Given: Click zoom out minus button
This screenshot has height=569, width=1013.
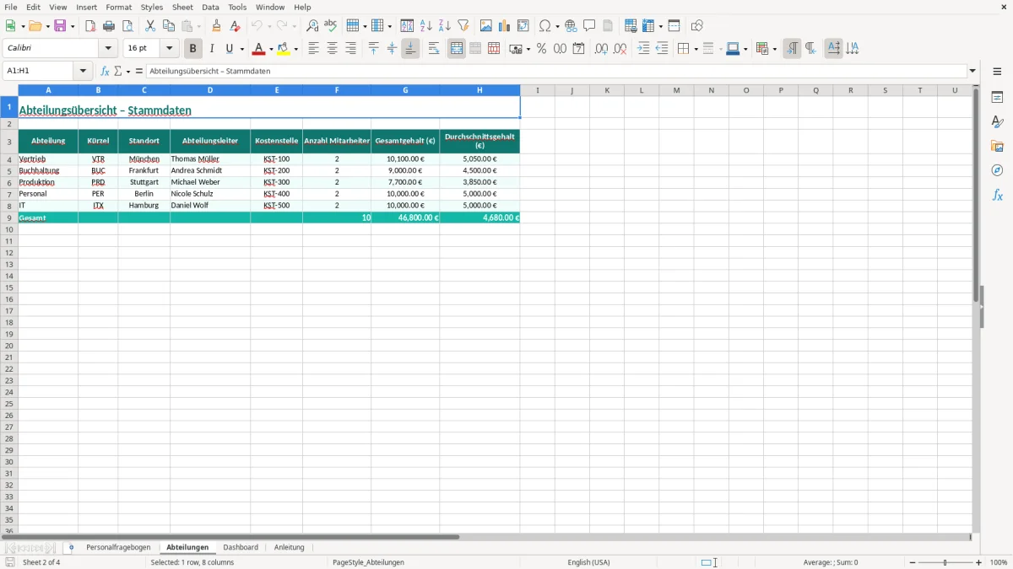Looking at the screenshot, I should tap(913, 562).
